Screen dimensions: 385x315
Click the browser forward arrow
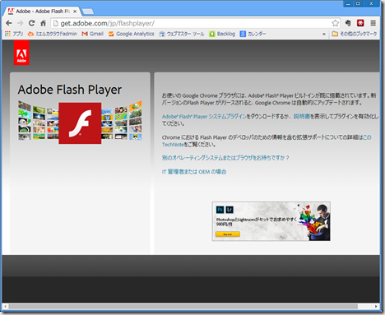pos(20,23)
